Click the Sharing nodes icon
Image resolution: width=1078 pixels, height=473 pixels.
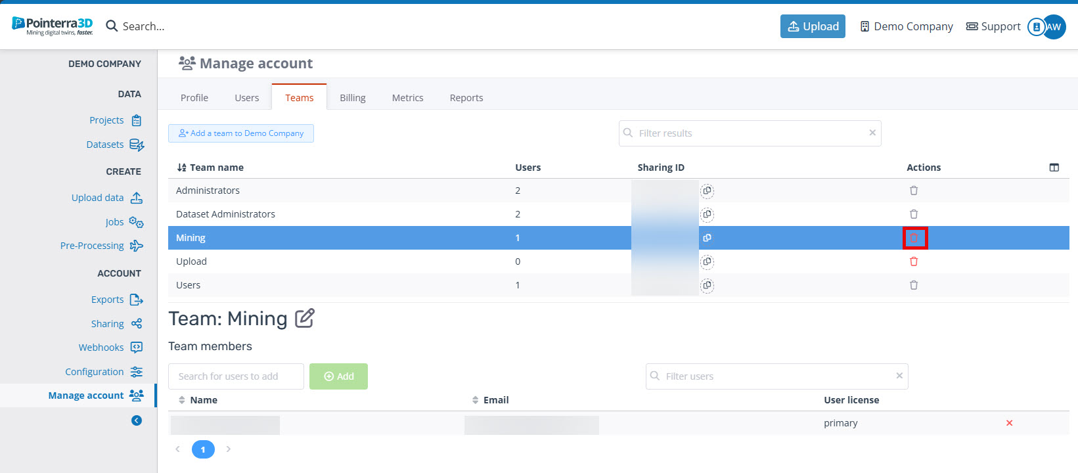(137, 324)
